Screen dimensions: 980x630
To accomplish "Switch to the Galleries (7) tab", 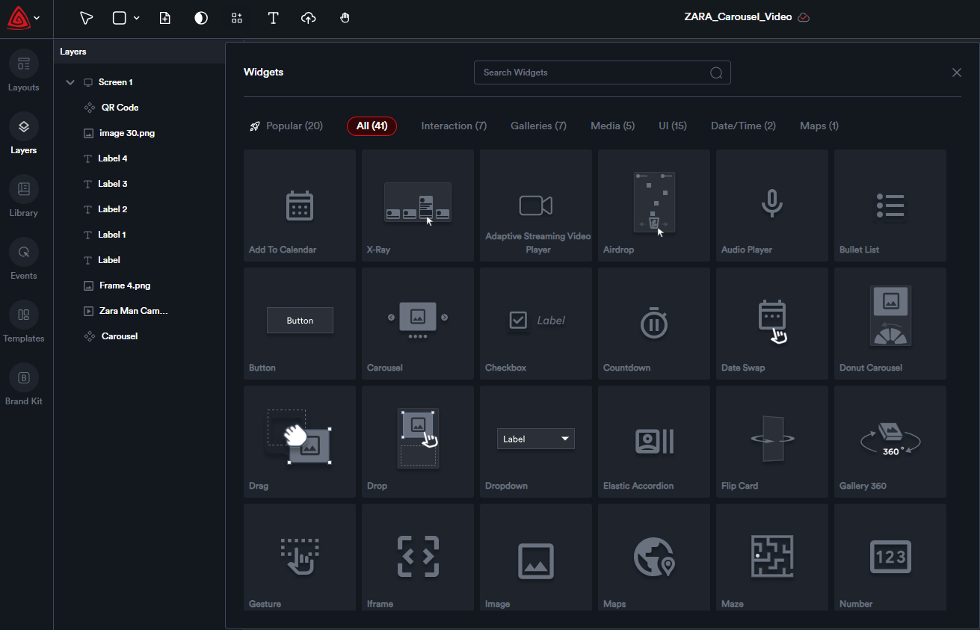I will (538, 126).
